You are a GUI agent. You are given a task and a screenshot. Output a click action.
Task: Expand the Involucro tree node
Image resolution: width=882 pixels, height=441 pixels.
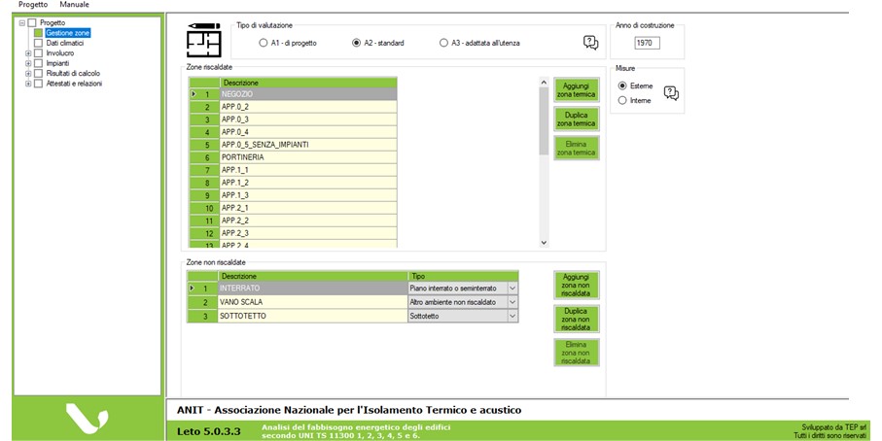(28, 53)
